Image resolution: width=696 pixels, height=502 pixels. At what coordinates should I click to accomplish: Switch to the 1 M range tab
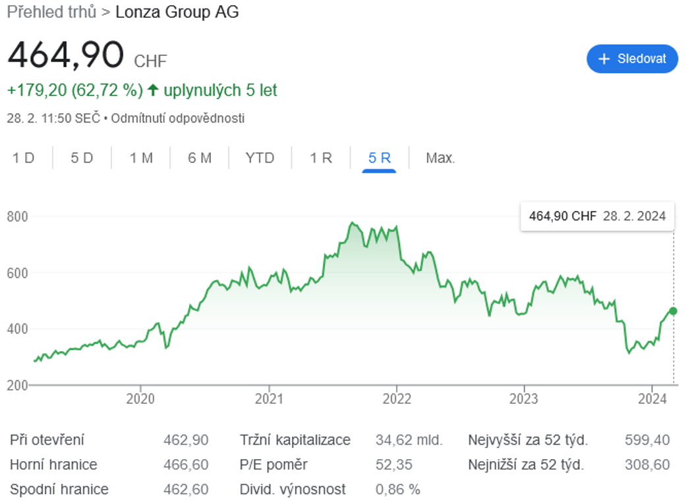[x=141, y=158]
